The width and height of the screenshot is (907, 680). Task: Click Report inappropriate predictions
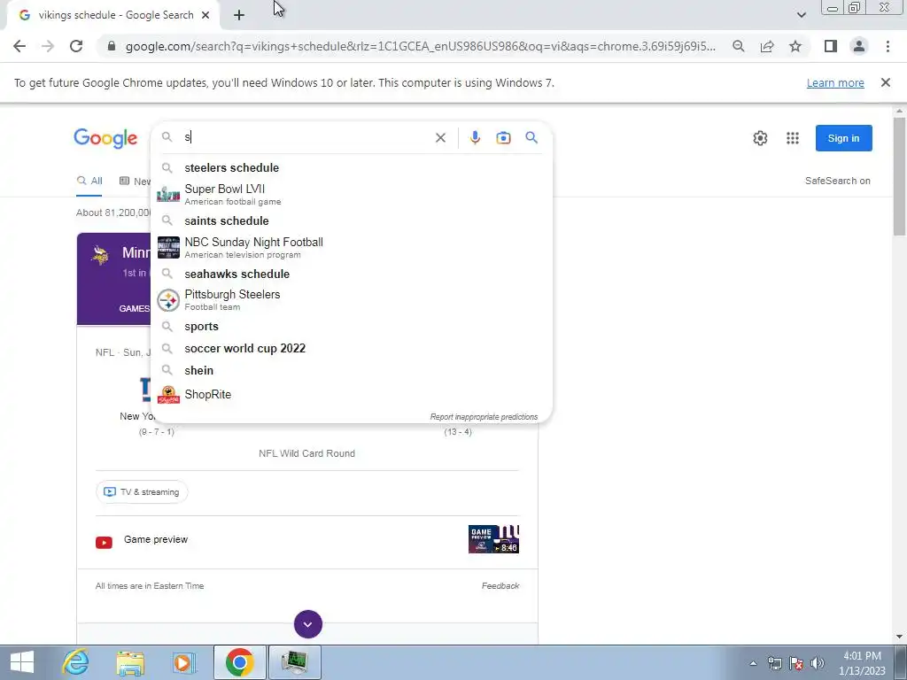484,417
